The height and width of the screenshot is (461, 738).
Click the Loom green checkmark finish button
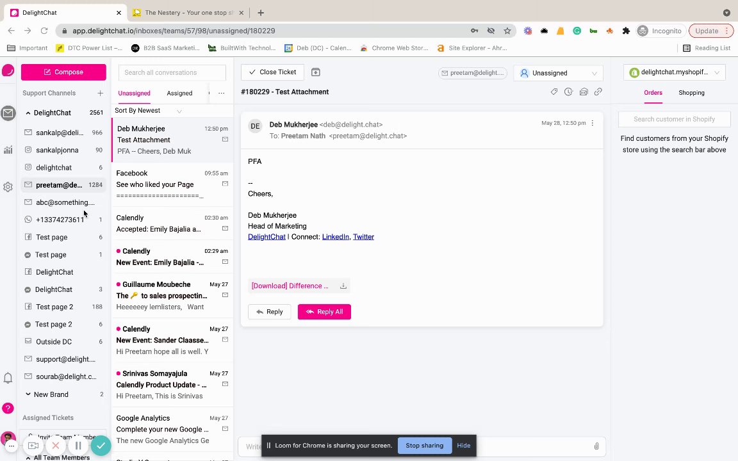click(101, 446)
